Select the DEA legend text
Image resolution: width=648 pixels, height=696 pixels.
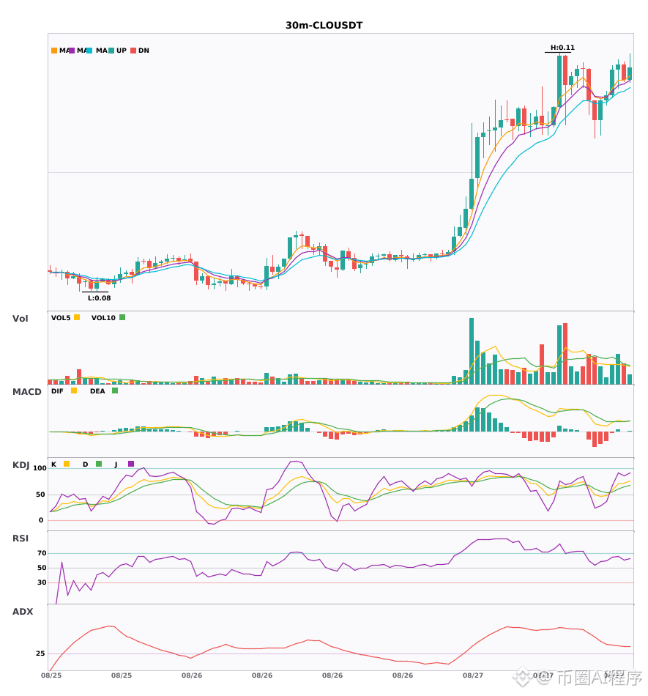pos(97,391)
